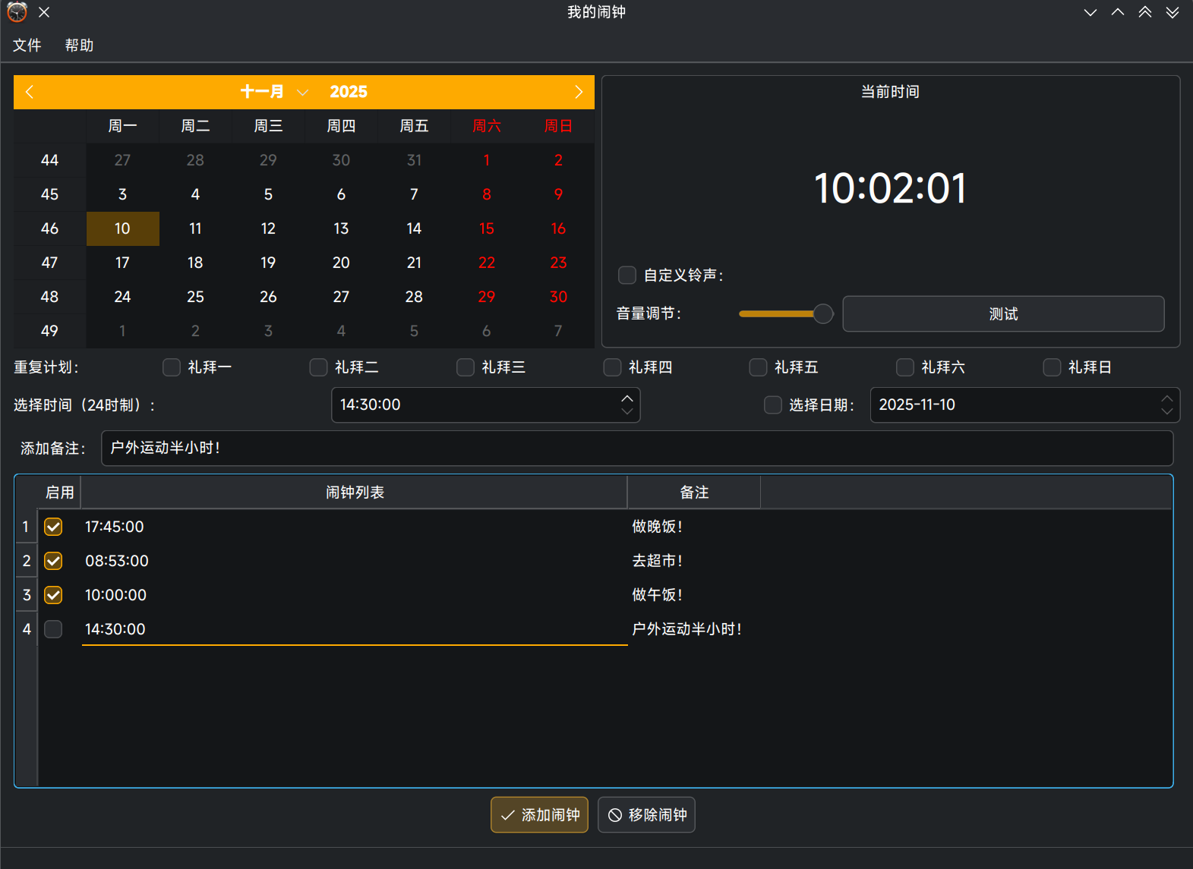This screenshot has width=1193, height=869.
Task: Click the double up-arrow titlebar icon
Action: [1145, 12]
